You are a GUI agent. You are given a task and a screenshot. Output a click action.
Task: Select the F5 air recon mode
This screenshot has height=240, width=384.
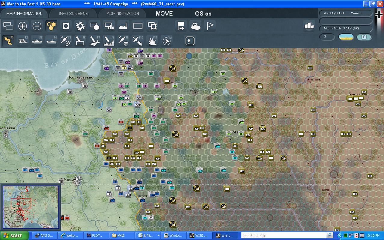pos(66,41)
